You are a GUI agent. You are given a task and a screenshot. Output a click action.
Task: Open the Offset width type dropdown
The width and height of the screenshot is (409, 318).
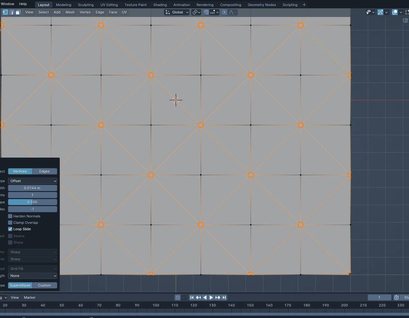33,181
